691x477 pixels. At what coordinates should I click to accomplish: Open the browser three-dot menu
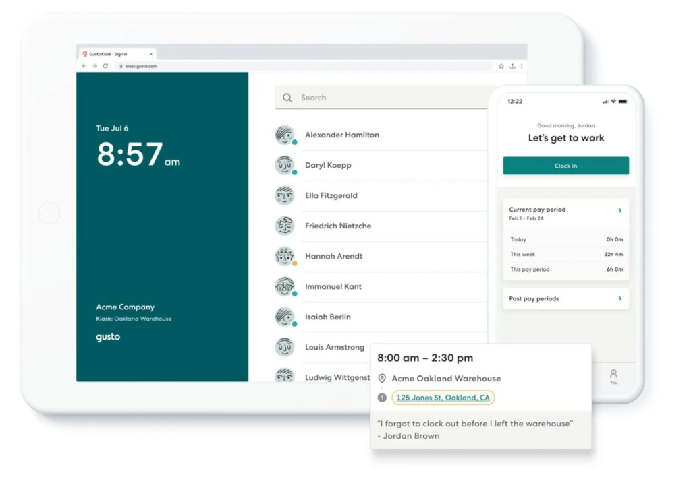pyautogui.click(x=522, y=66)
